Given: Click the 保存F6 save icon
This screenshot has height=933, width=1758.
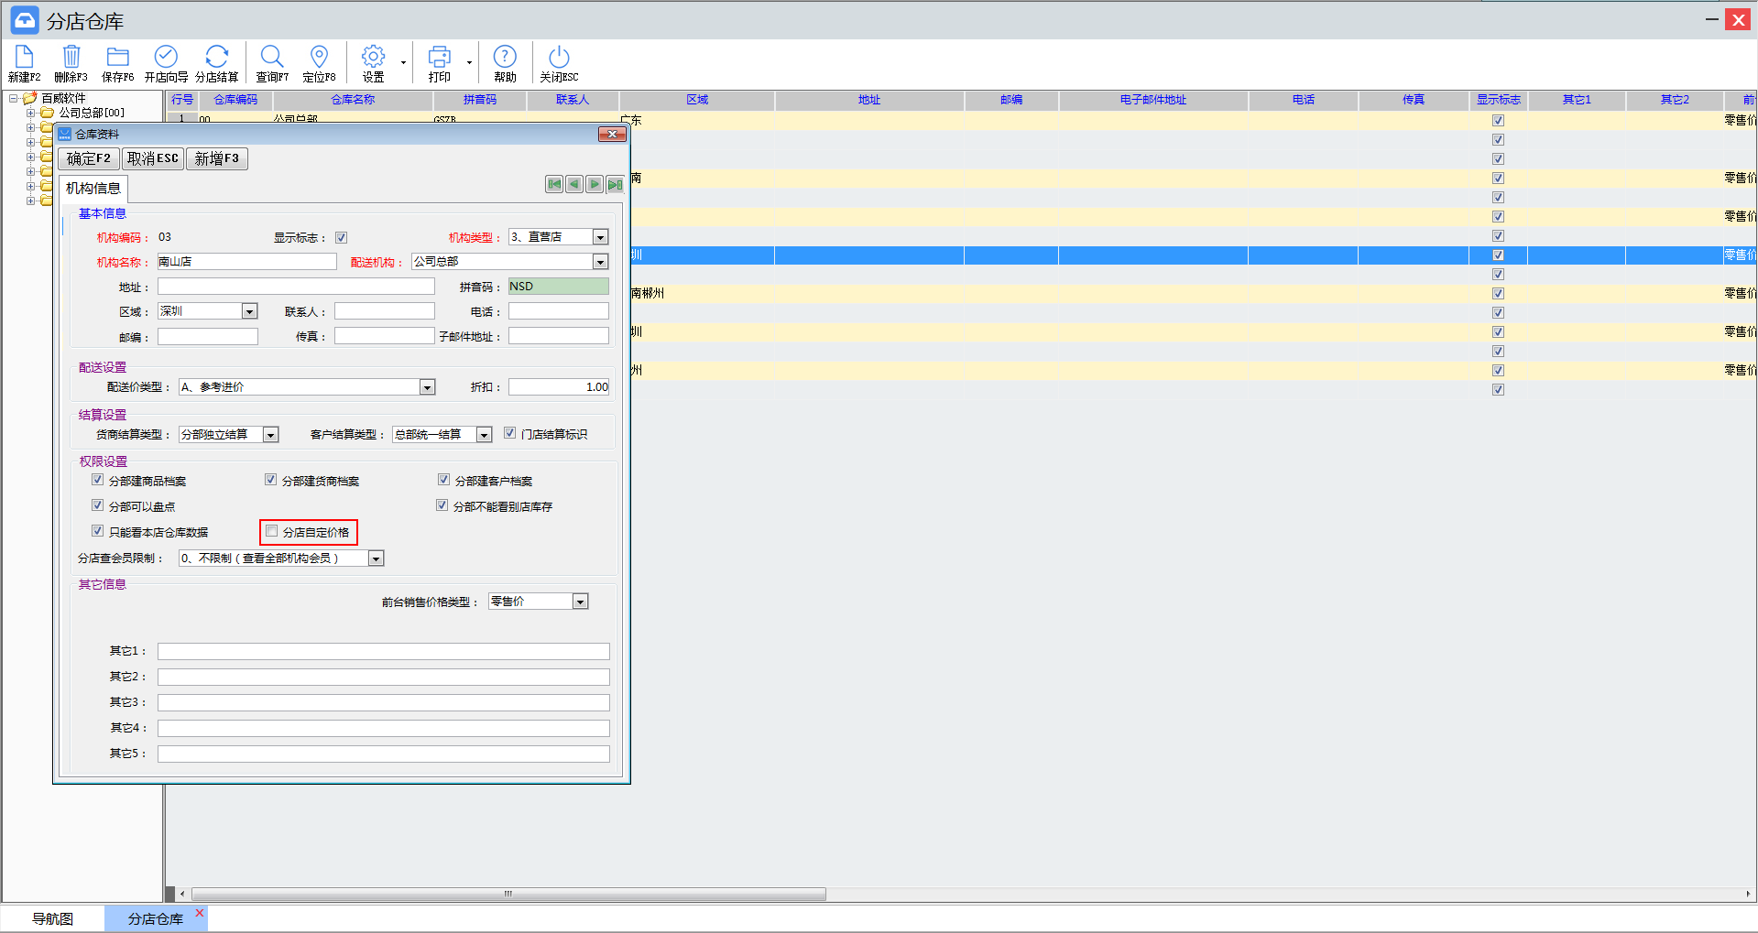Looking at the screenshot, I should [117, 57].
